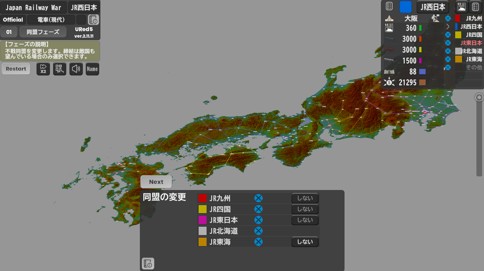Screen dimensions: 484x271
Task: Click the budget tank icon at top right
Action: pos(462,6)
